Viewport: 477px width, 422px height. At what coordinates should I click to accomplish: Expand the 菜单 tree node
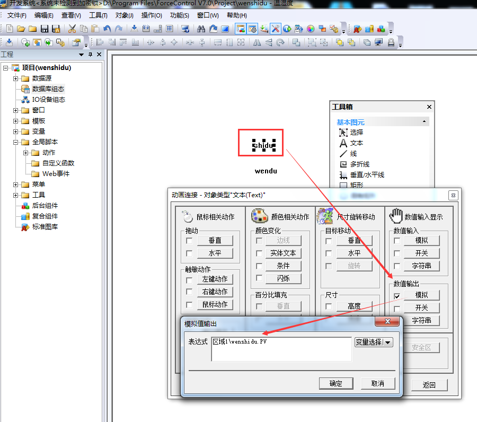tap(15, 184)
